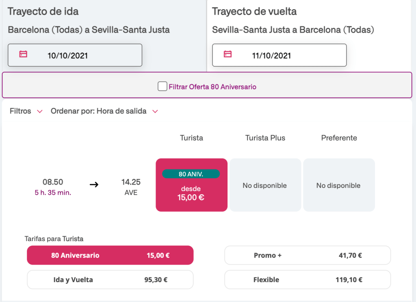
Task: Click the Turista column header
Action: 191,138
